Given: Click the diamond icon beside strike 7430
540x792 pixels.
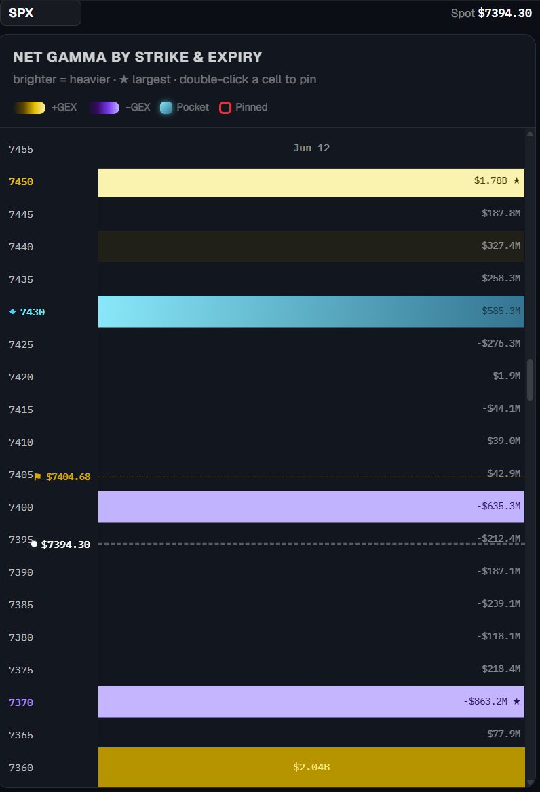Looking at the screenshot, I should point(13,312).
